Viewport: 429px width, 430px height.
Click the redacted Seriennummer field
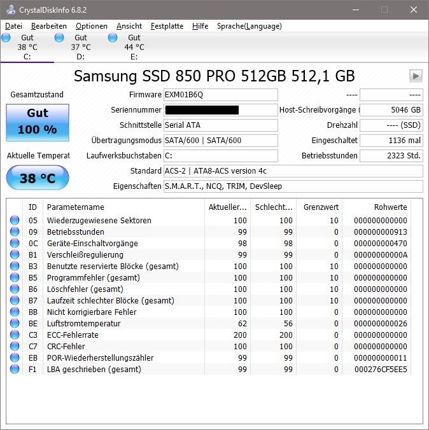click(x=221, y=110)
